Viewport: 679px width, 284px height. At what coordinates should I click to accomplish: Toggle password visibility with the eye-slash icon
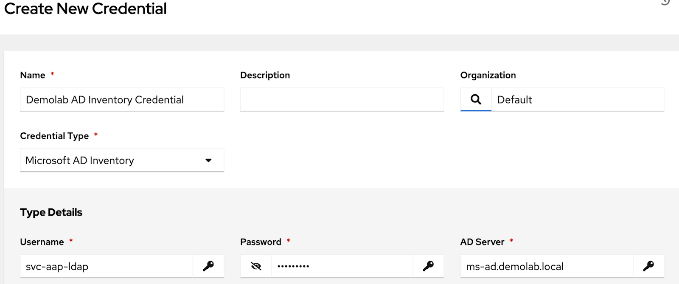coord(256,266)
